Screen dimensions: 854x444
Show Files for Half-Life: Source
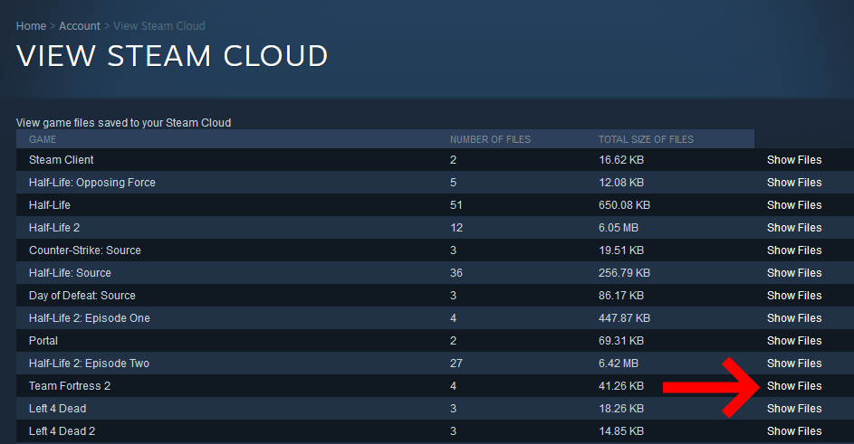pyautogui.click(x=794, y=273)
